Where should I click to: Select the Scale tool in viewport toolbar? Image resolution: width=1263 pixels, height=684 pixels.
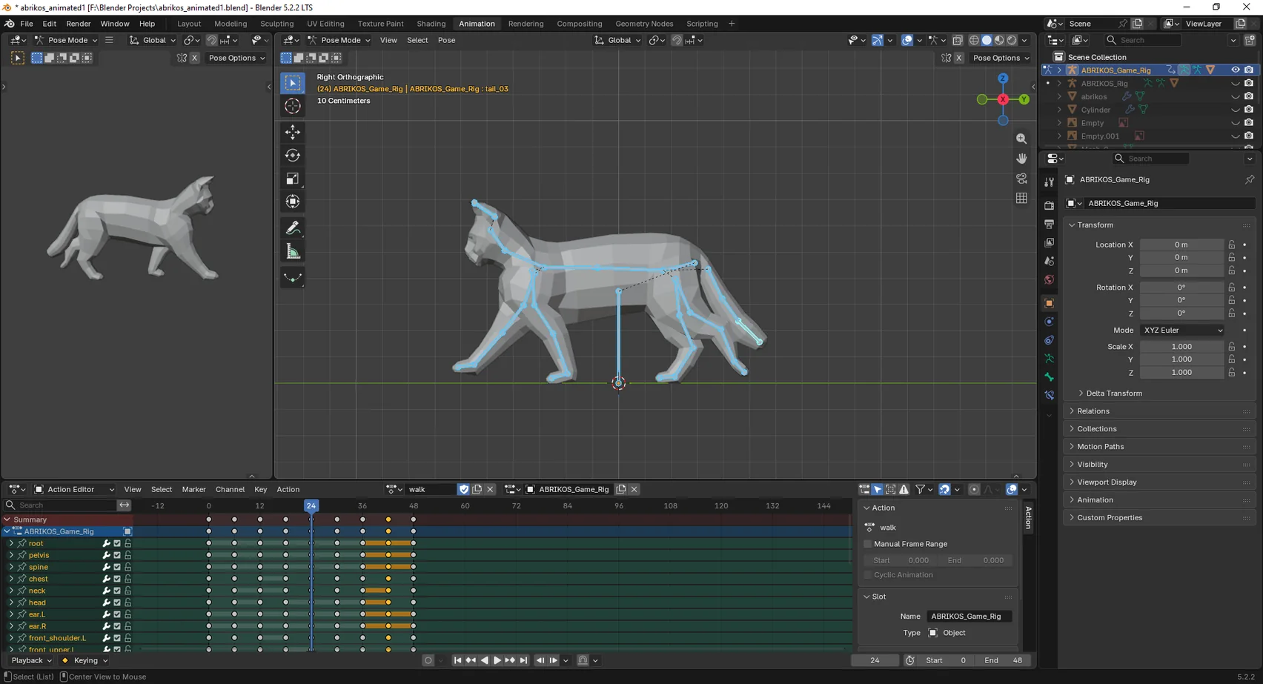293,179
